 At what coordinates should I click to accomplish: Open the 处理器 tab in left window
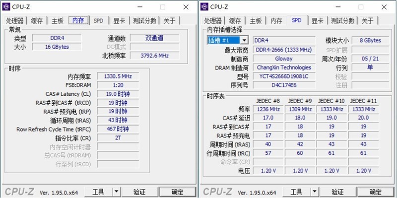pos(15,21)
